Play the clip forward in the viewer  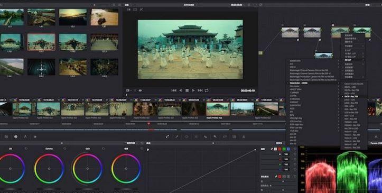point(193,90)
